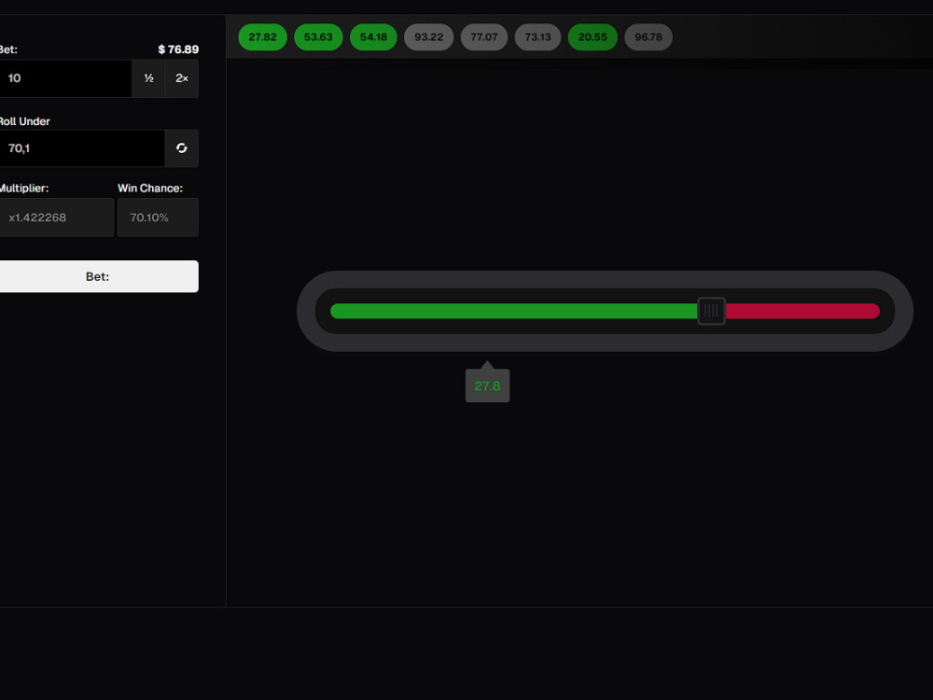Open the 73.13 roll history pill

[x=537, y=37]
